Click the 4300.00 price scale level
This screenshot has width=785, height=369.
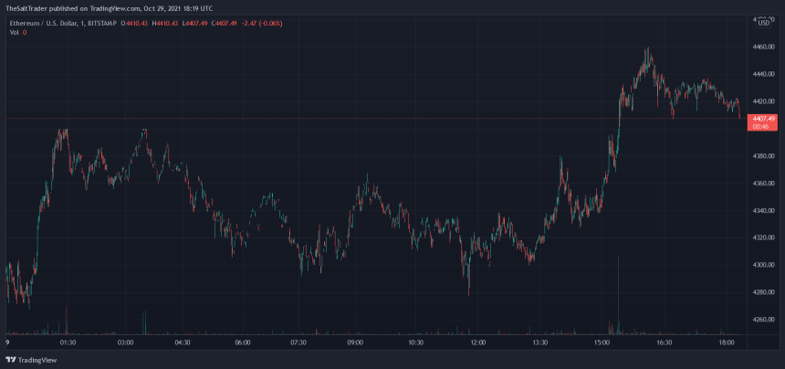click(x=764, y=265)
